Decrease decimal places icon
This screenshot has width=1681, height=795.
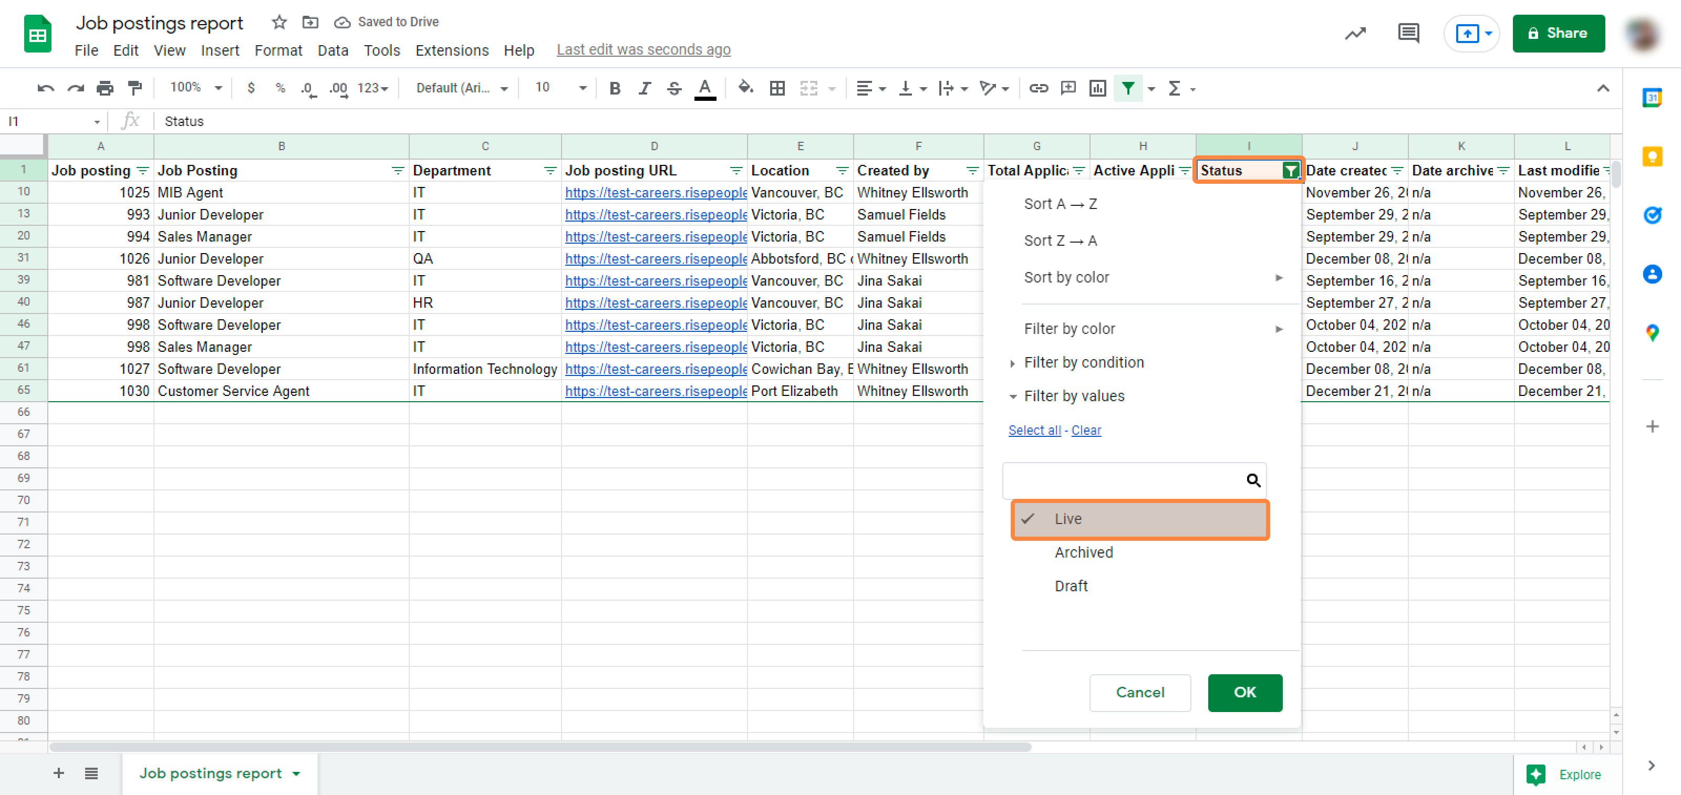tap(309, 88)
